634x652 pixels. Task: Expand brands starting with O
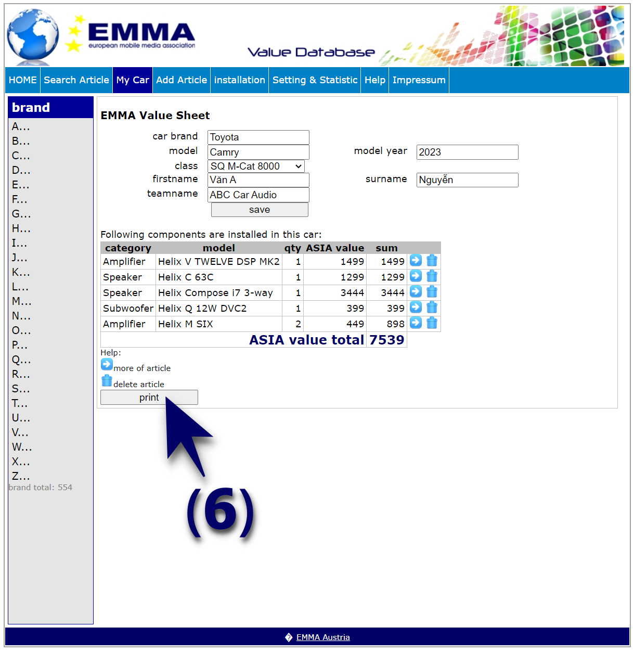[x=21, y=330]
